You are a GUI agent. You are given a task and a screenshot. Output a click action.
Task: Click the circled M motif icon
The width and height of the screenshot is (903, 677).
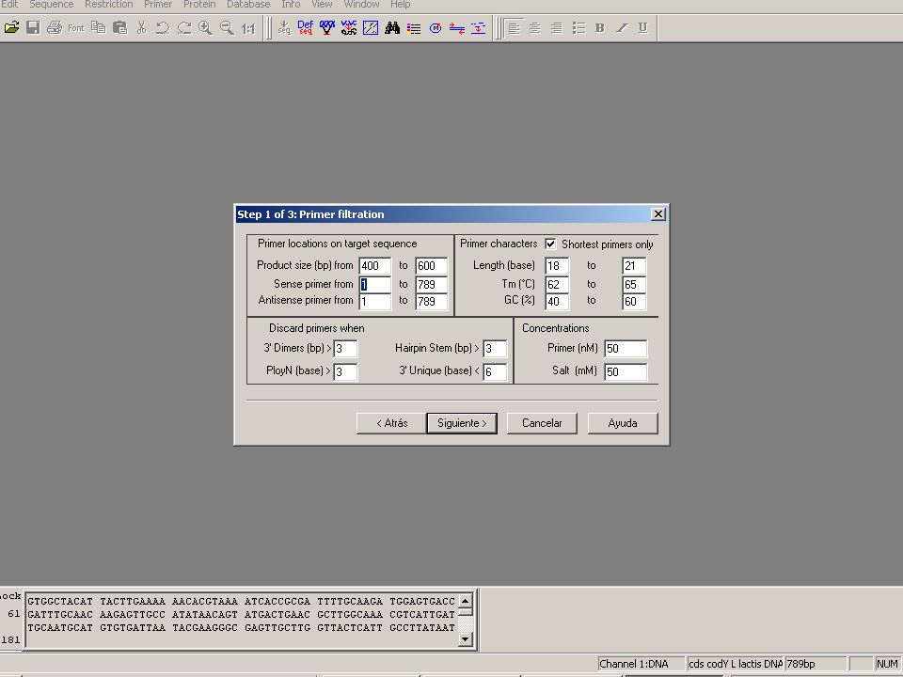pyautogui.click(x=436, y=27)
